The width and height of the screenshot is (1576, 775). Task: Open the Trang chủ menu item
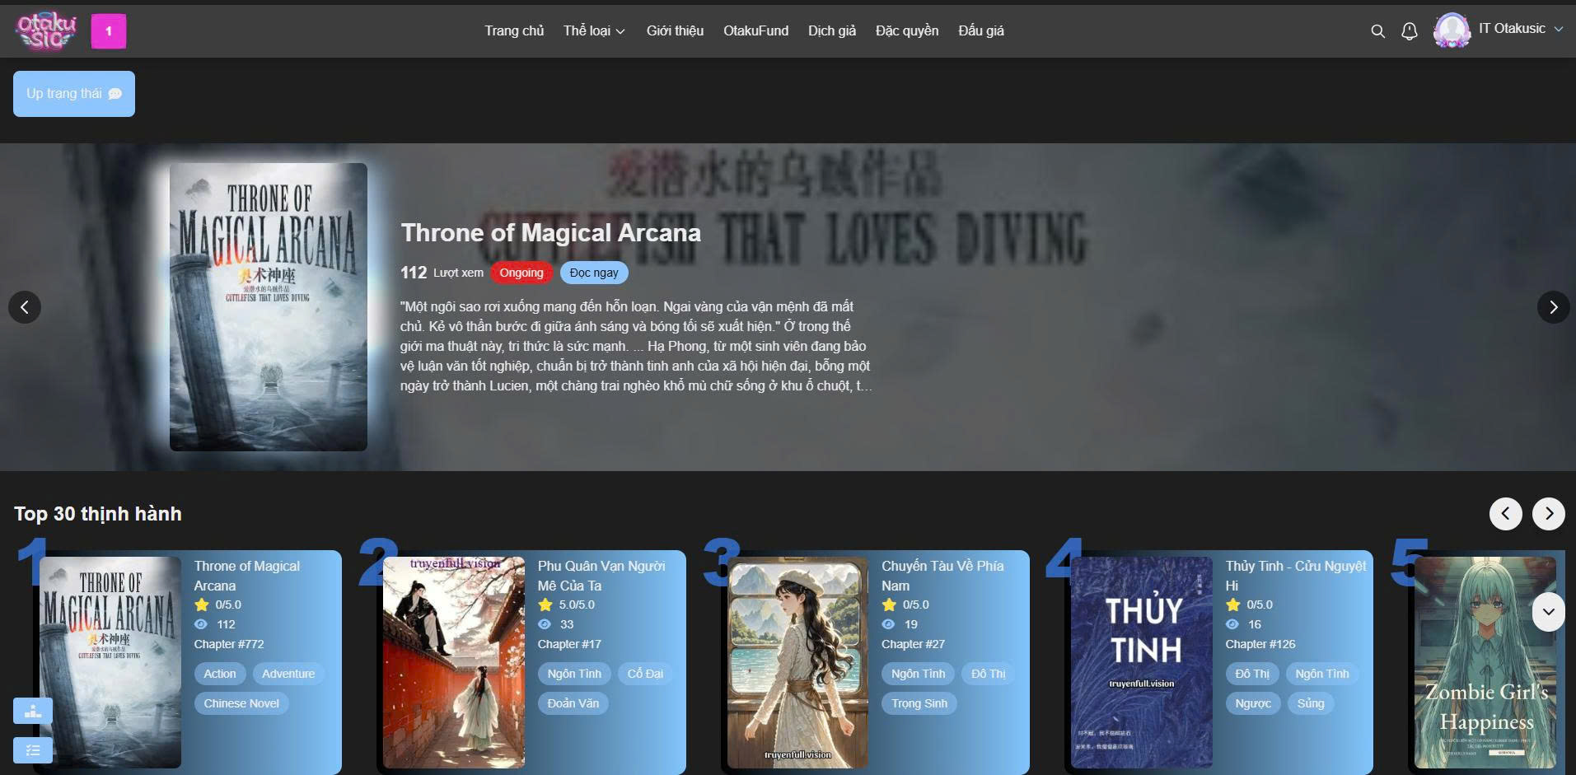pyautogui.click(x=514, y=31)
